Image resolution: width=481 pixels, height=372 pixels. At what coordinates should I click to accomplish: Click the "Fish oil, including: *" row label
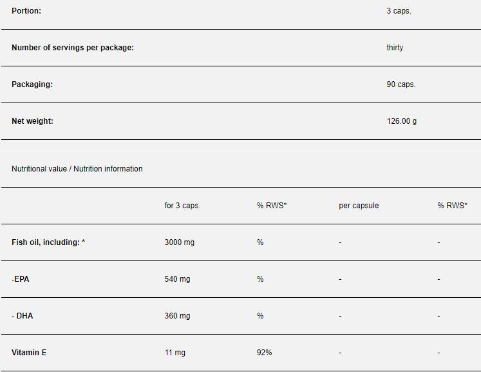[x=48, y=242]
